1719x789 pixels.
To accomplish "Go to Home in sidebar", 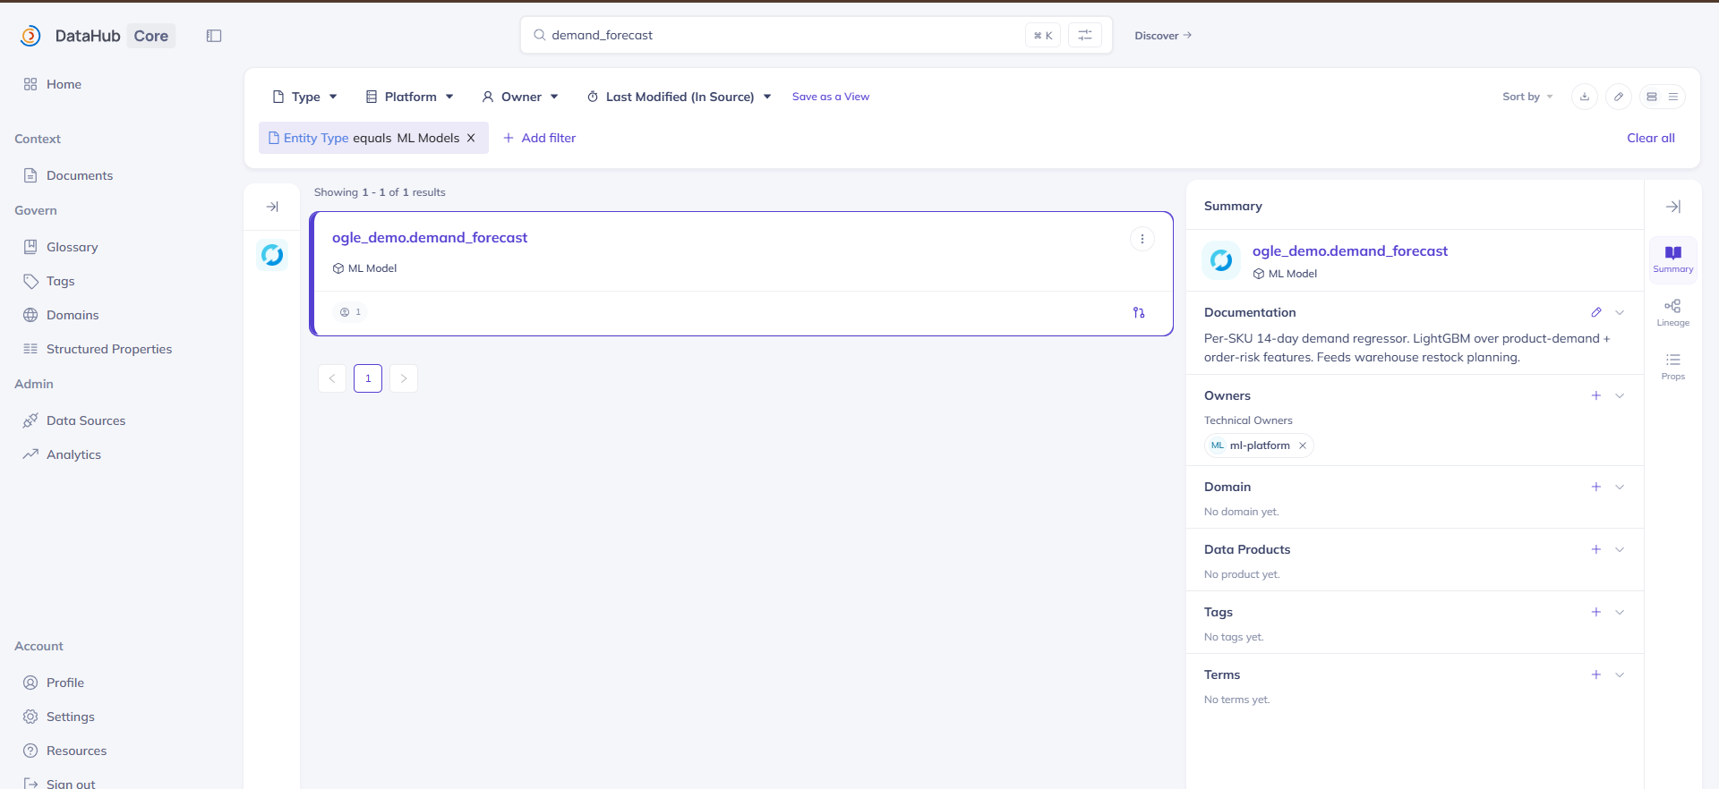I will click(64, 84).
